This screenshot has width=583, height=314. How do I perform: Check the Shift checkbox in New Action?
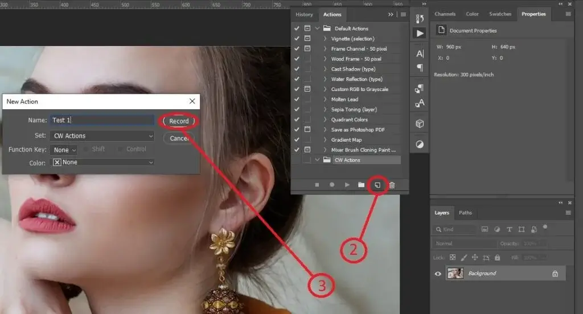86,149
